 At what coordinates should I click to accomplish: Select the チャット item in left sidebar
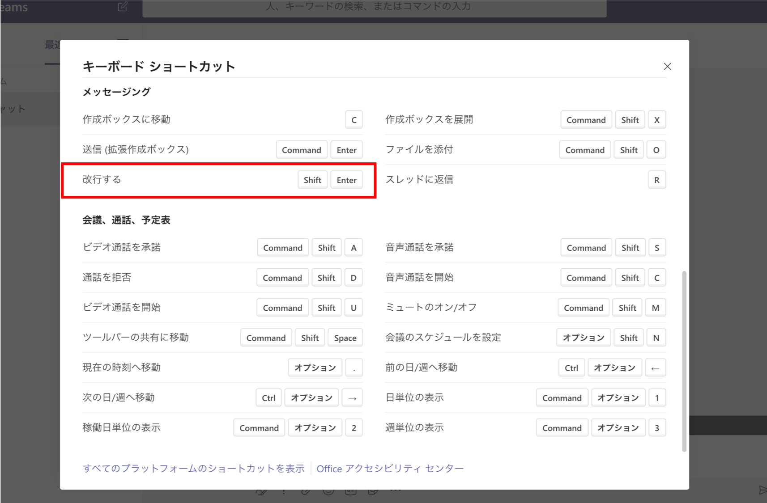[x=13, y=109]
